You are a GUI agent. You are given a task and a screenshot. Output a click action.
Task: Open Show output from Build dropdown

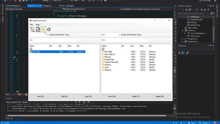(67, 102)
